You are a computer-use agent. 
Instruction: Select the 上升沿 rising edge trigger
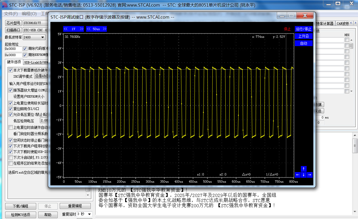pos(304,36)
